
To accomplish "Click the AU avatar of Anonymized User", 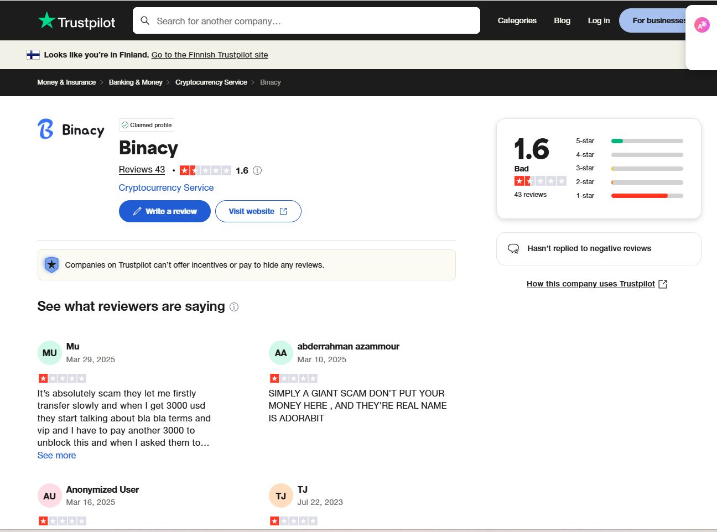I will tap(49, 496).
